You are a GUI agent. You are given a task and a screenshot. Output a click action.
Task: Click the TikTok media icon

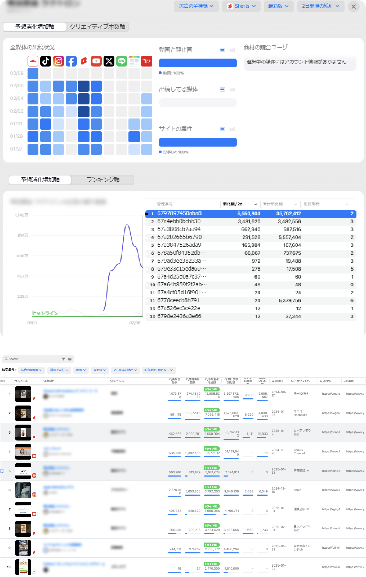point(46,61)
